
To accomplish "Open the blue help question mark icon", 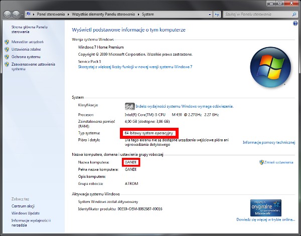I will pyautogui.click(x=295, y=24).
